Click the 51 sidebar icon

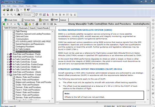tap(153, 83)
